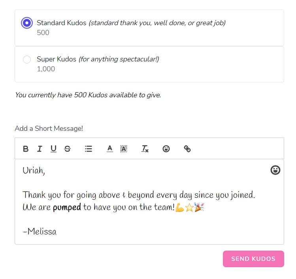Underline the selected message text
The width and height of the screenshot is (296, 279).
(53, 149)
